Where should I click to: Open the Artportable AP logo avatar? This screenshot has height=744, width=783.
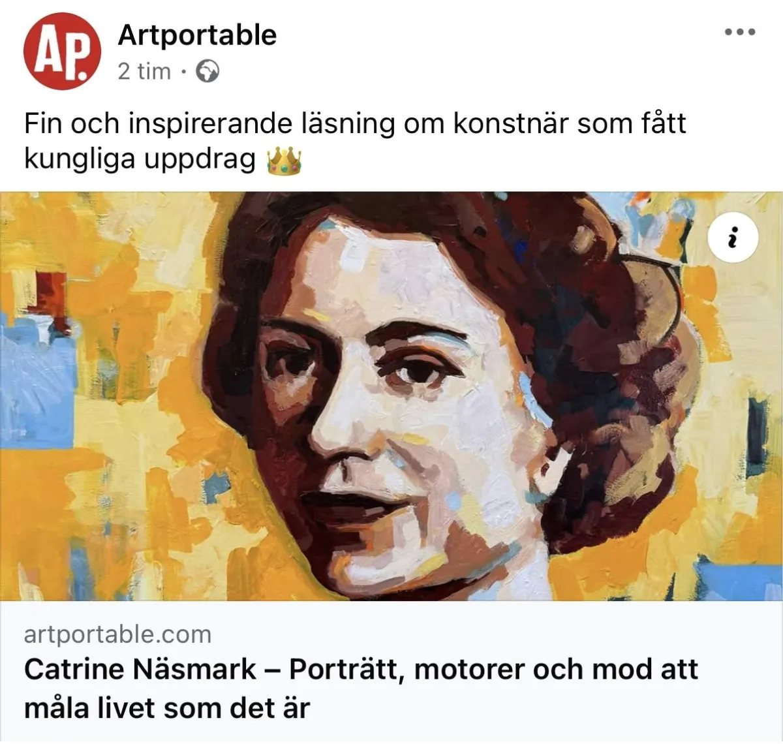[x=62, y=50]
